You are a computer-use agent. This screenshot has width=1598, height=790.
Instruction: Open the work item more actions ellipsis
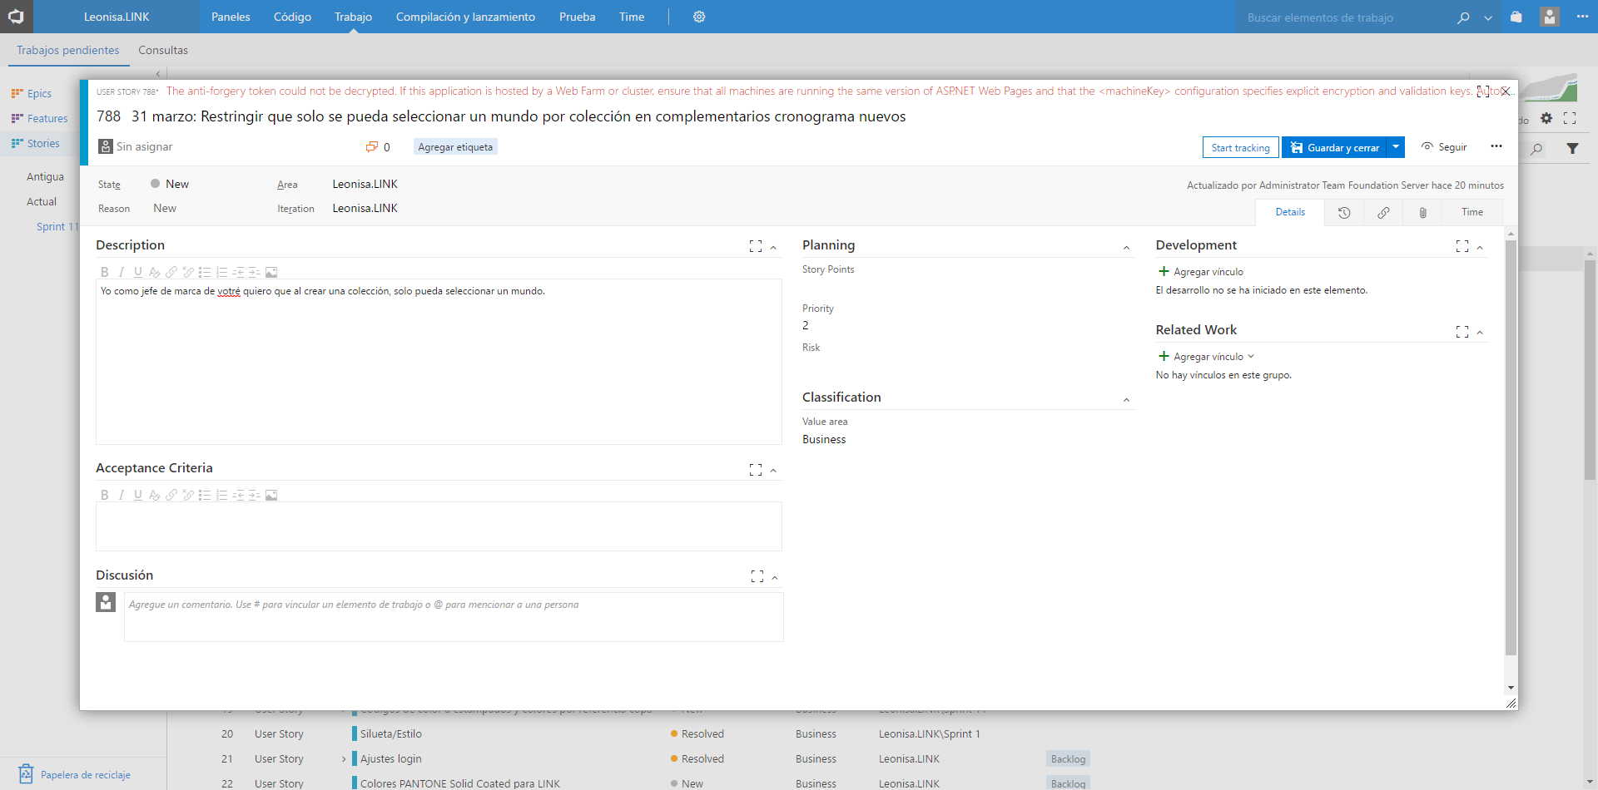[1496, 146]
